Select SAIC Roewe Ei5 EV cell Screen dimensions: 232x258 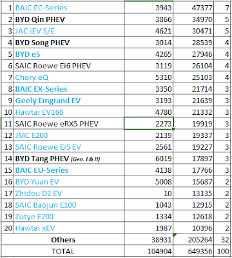pos(69,147)
